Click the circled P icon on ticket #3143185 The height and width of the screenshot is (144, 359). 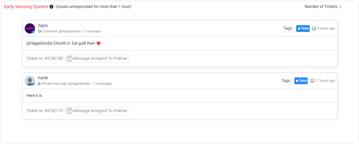tap(70, 58)
